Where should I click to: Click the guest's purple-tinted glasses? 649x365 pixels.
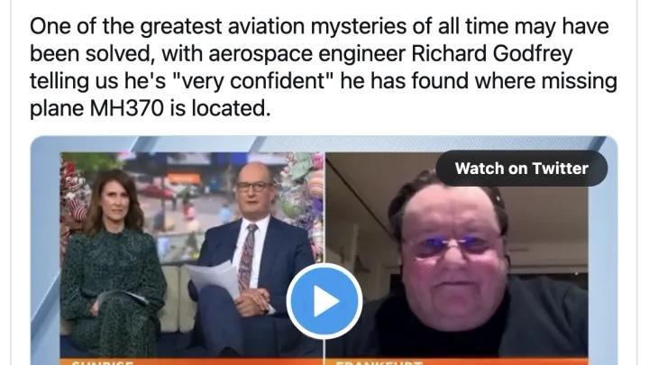click(451, 243)
